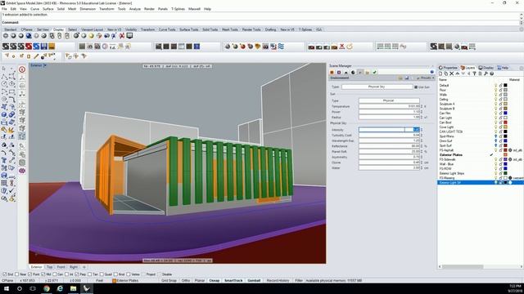Click the purple ellipsoid tool in left sidebar

22,171
